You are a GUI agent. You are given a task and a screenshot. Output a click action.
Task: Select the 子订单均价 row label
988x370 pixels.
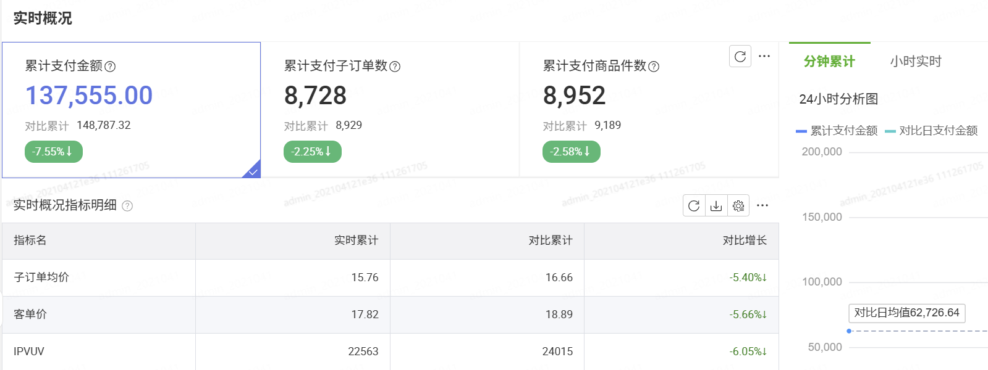(41, 277)
